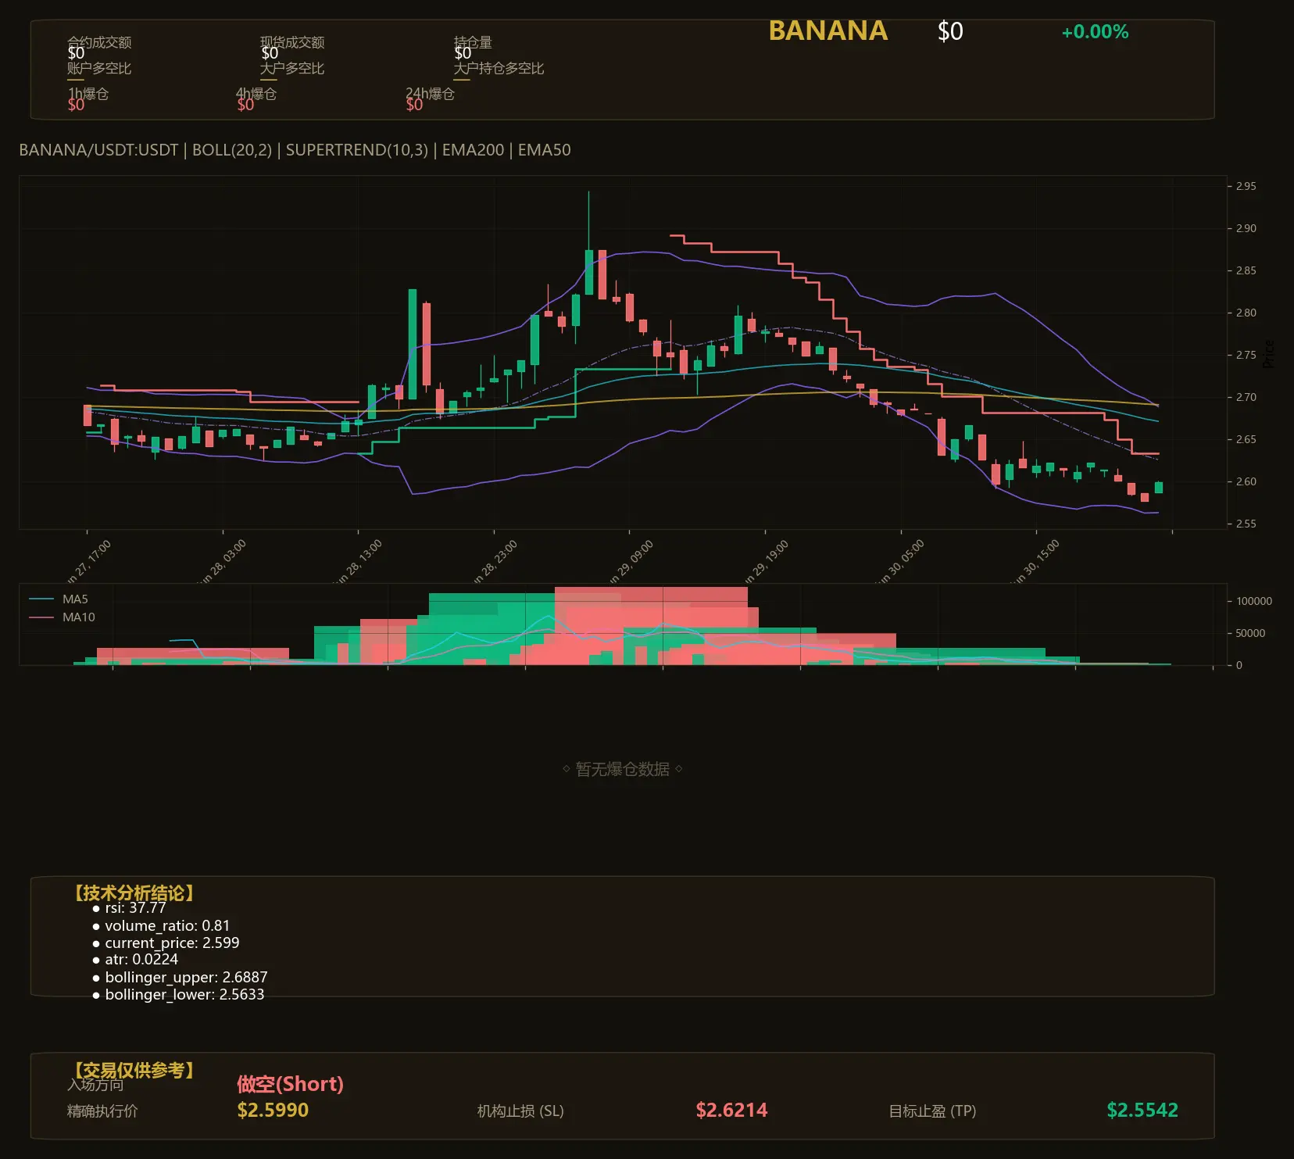Click the 2.95 price axis label
The width and height of the screenshot is (1294, 1159).
(1246, 186)
